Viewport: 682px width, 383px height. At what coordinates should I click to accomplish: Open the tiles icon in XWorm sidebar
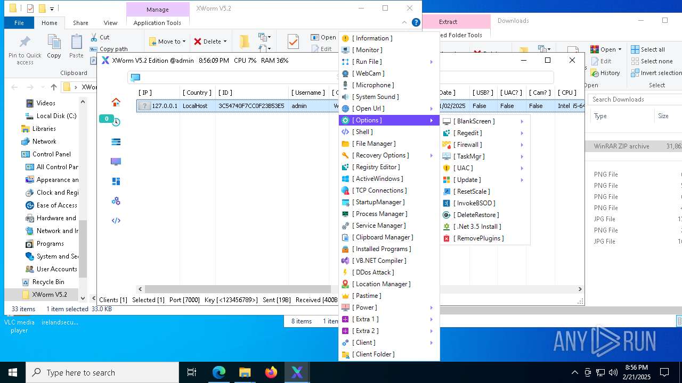116,181
